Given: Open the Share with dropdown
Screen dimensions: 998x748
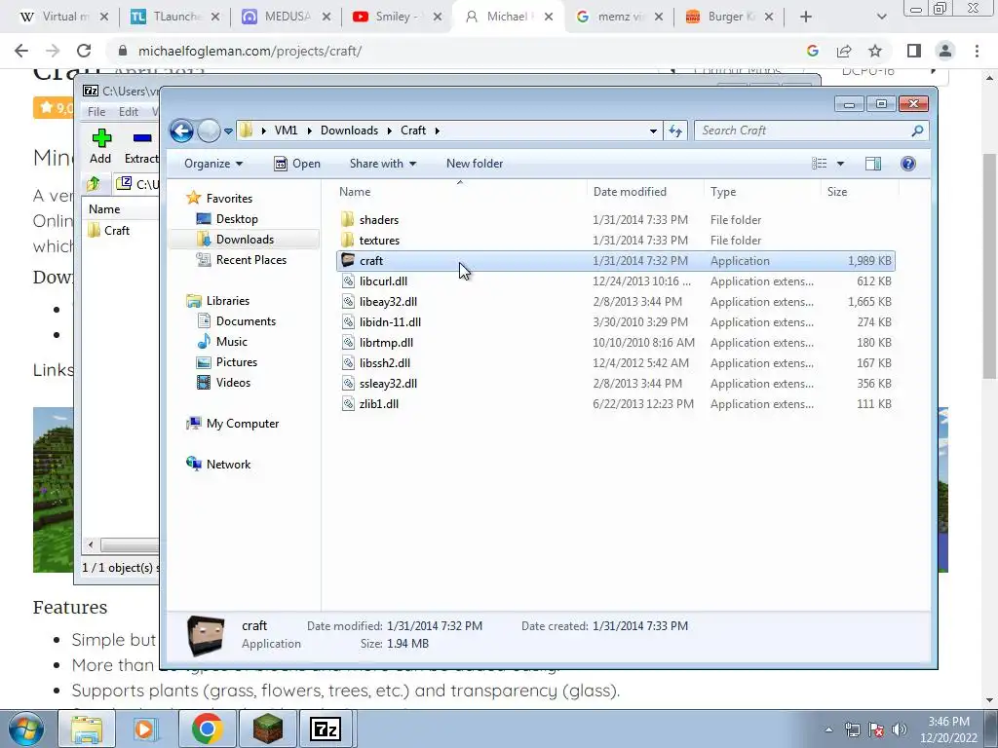Looking at the screenshot, I should pos(382,164).
